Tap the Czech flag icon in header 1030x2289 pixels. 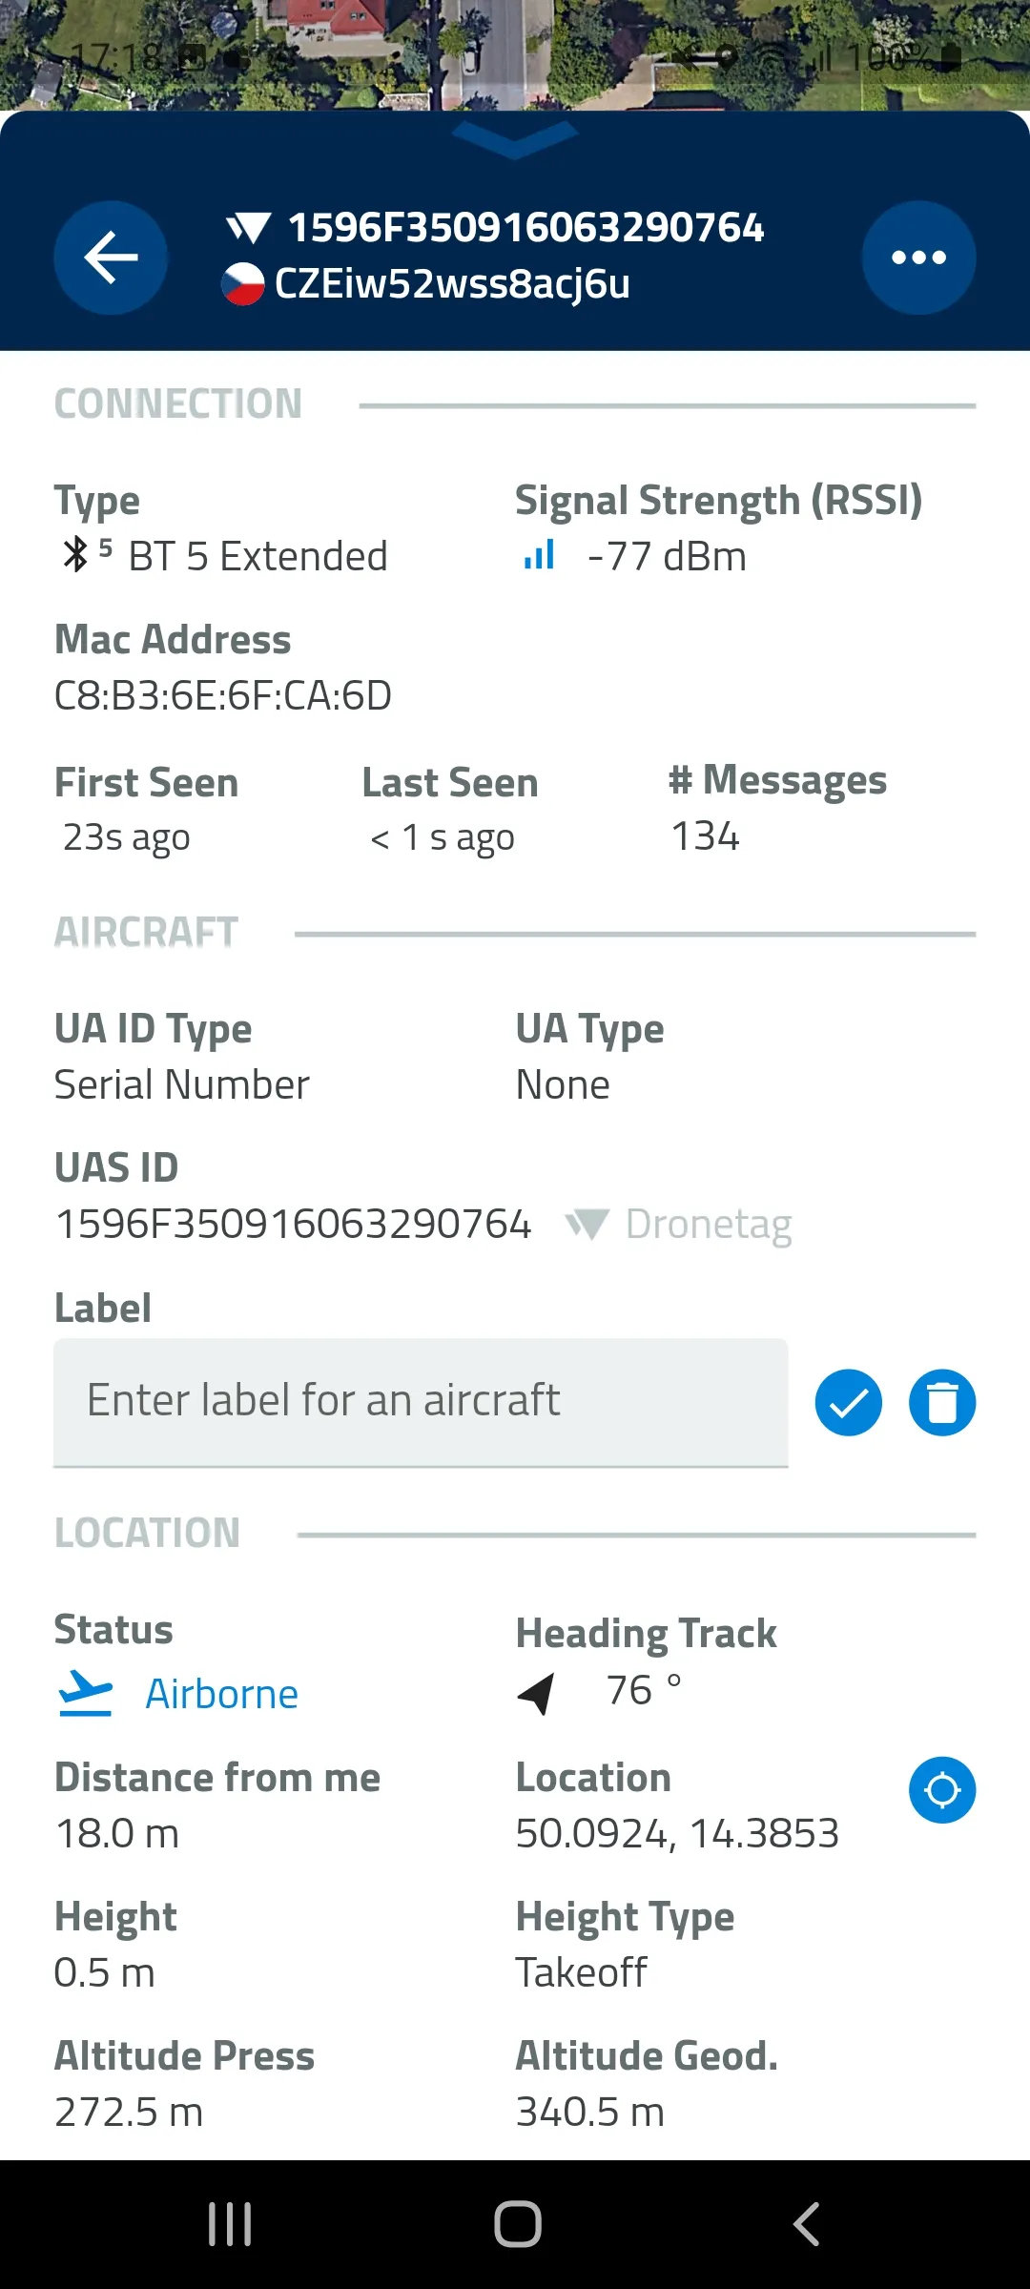coord(243,284)
